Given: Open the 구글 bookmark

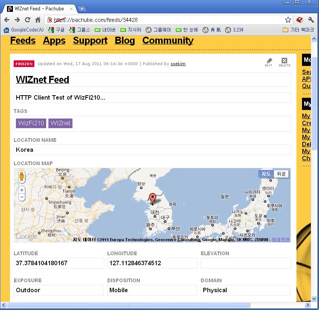Looking at the screenshot, I should point(56,30).
